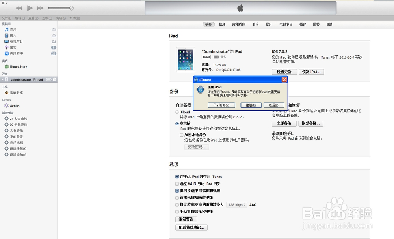Switch to the 照片 tab
Image resolution: width=394 pixels, height=239 pixels.
coord(330,24)
